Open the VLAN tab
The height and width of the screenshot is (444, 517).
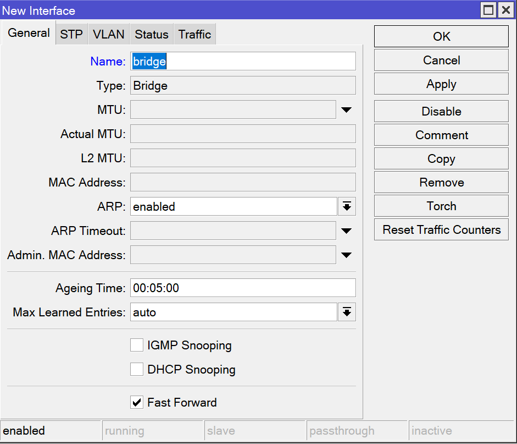click(x=108, y=35)
